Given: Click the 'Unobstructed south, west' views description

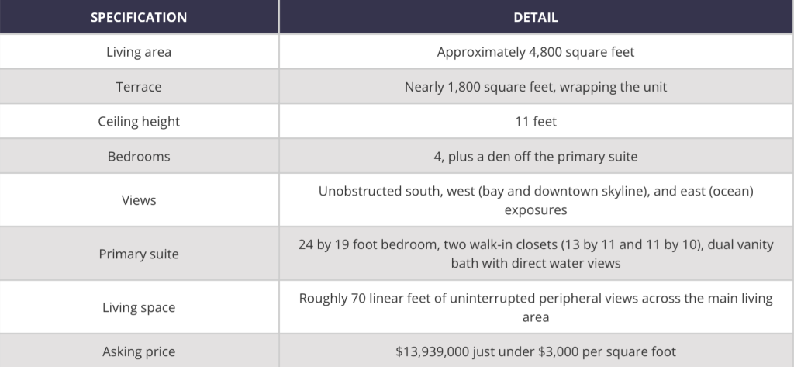Looking at the screenshot, I should pyautogui.click(x=536, y=200).
